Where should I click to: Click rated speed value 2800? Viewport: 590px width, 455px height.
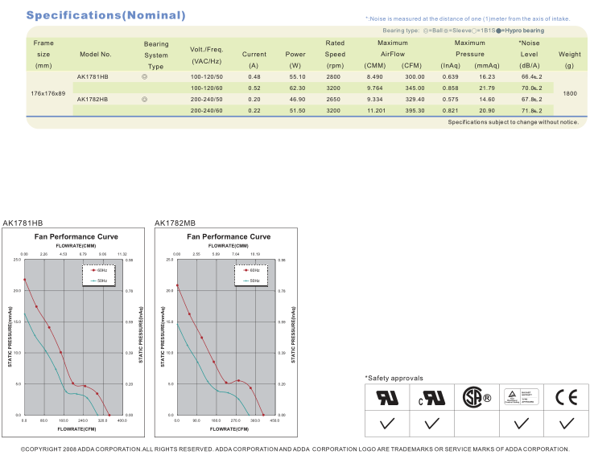[333, 76]
